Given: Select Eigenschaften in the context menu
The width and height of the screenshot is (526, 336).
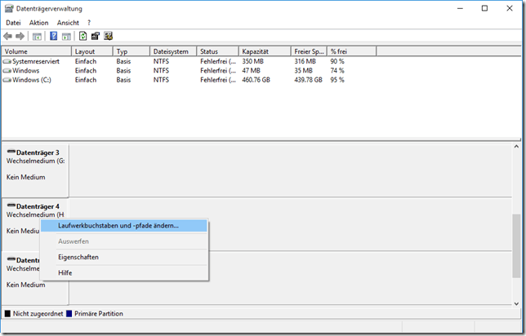Looking at the screenshot, I should click(x=78, y=257).
